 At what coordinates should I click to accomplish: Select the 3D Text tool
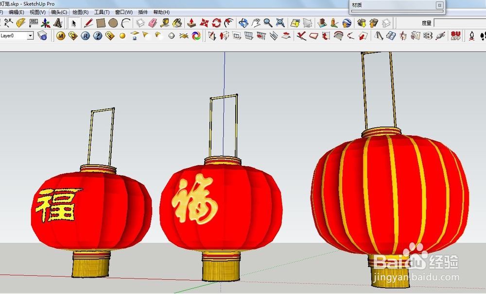pos(58,23)
